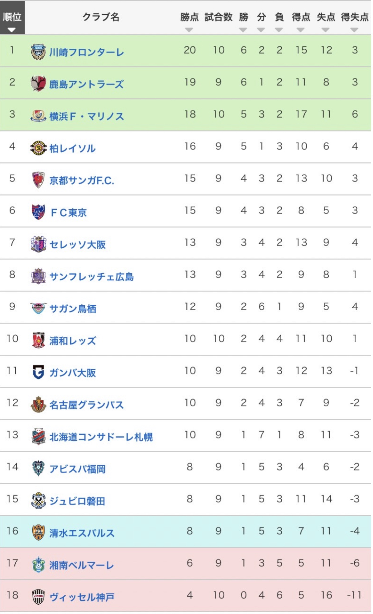Click the FC東京 club crest icon
373x614 pixels.
[x=38, y=212]
